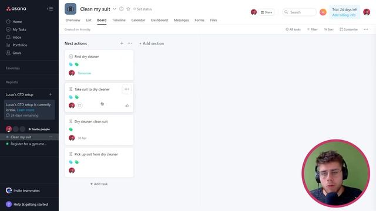
Task: Click assignee avatar on Pick up suit from dry cleaner
Action: tap(72, 171)
